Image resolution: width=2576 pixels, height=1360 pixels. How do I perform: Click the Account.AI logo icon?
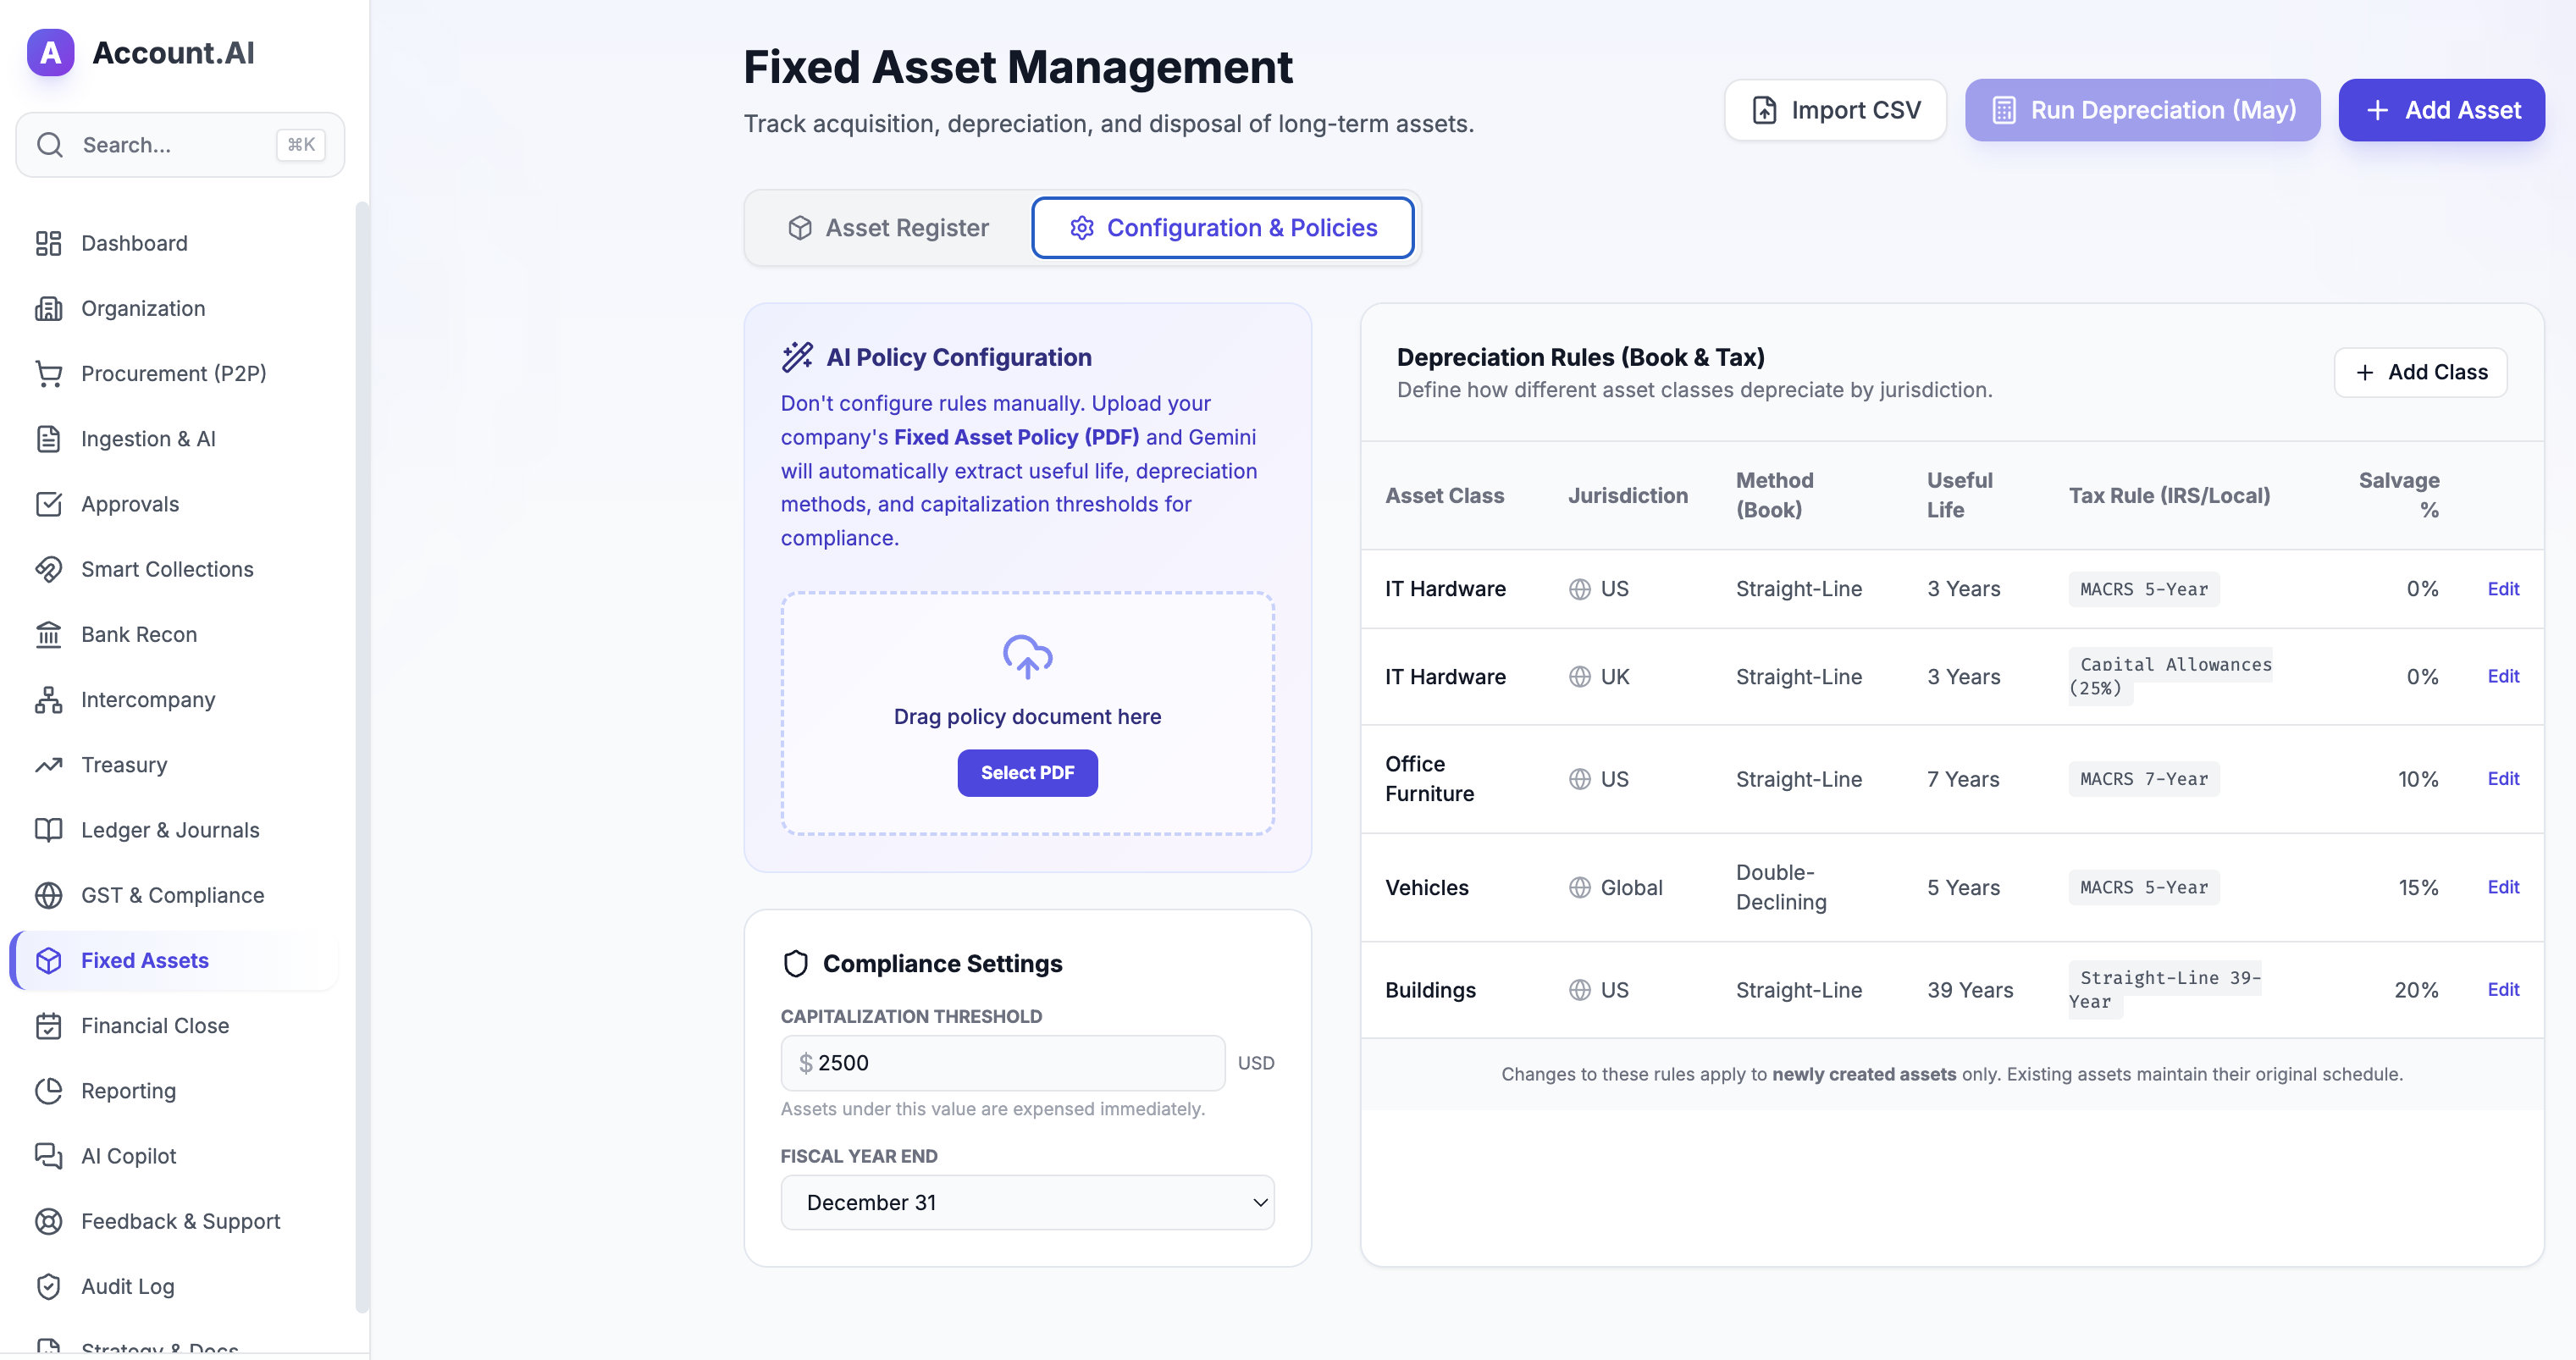tap(50, 52)
